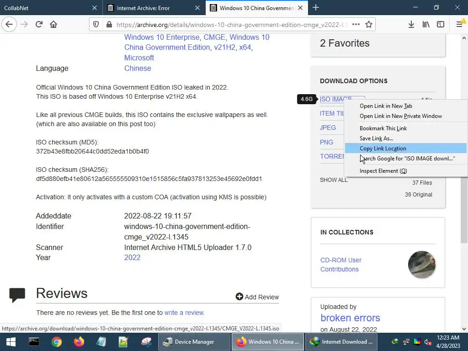Screen dimensions: 468x351
Task: Open the Windows Start menu
Action: tap(11, 342)
